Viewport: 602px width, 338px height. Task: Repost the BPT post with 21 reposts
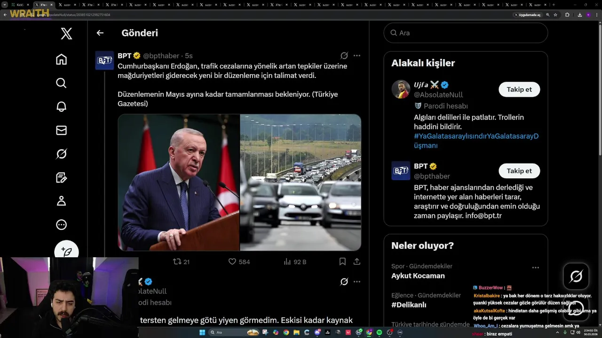181,261
